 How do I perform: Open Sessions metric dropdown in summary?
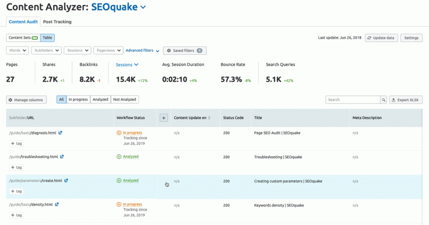coord(127,65)
